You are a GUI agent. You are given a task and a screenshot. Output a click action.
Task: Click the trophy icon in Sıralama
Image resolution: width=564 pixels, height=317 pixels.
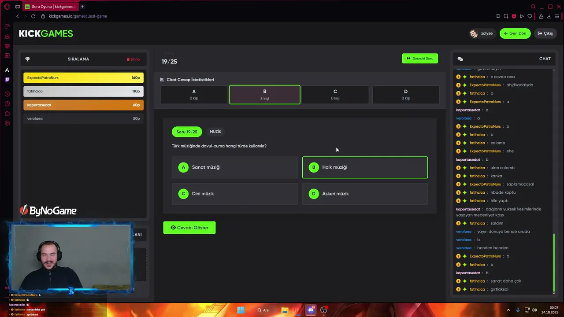[x=28, y=59]
